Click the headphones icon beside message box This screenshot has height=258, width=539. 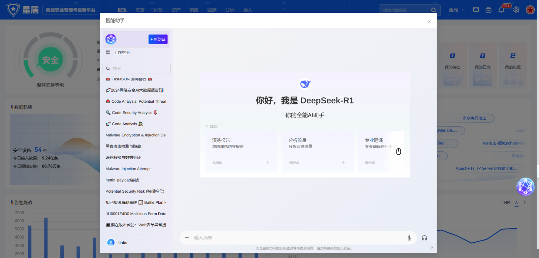click(424, 238)
